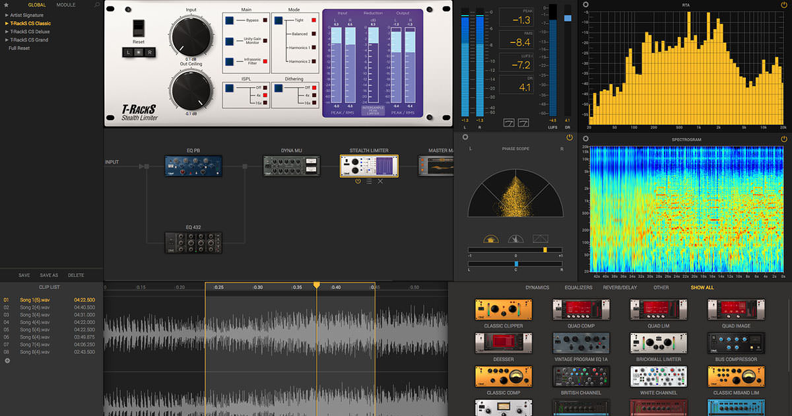Toggle the Phase Scope power icon
This screenshot has width=792, height=416.
tap(570, 137)
